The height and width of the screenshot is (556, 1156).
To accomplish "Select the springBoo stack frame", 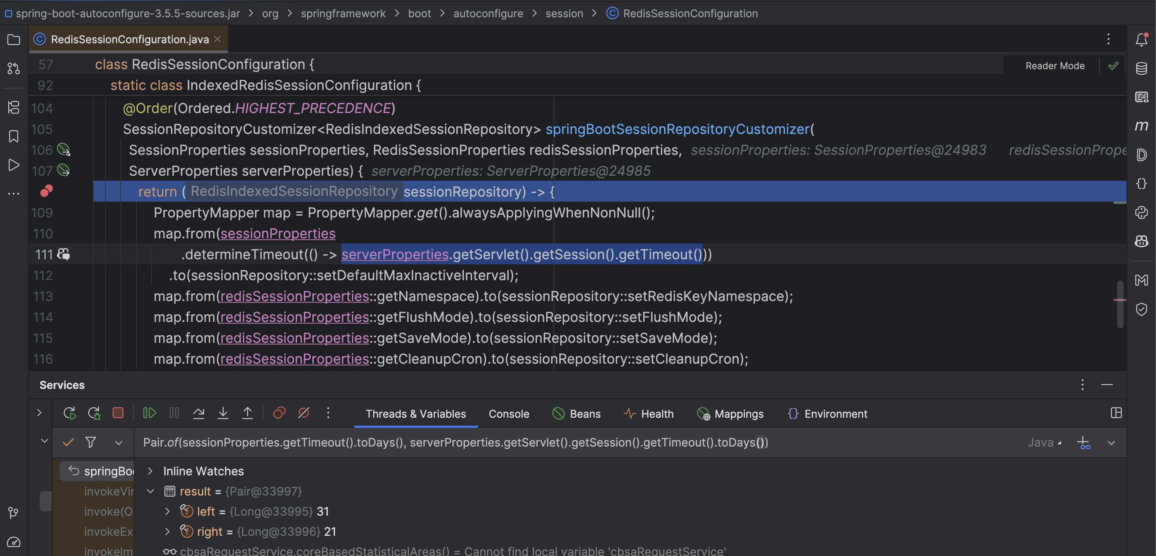I will 98,471.
